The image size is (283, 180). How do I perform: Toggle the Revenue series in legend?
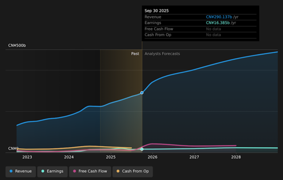point(20,171)
